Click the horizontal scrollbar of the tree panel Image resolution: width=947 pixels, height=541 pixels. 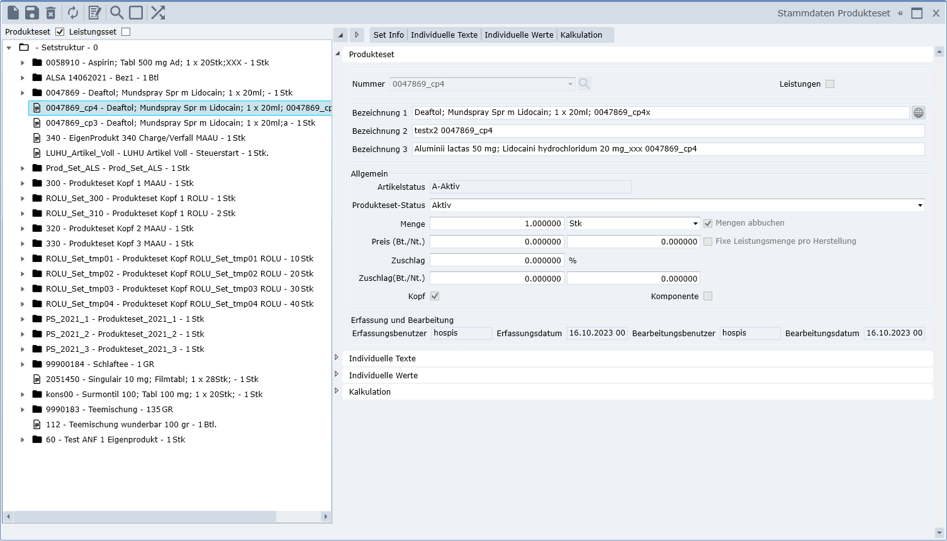click(145, 516)
